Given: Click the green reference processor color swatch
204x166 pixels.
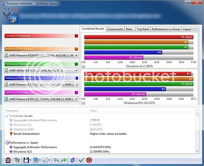Looking at the screenshot, I should pos(76,64).
